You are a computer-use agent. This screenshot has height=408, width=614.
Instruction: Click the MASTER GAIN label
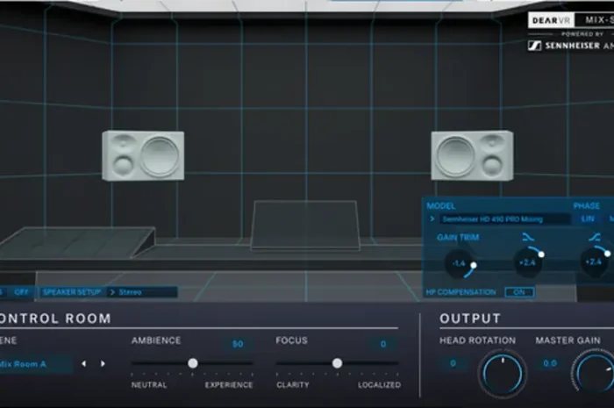568,340
